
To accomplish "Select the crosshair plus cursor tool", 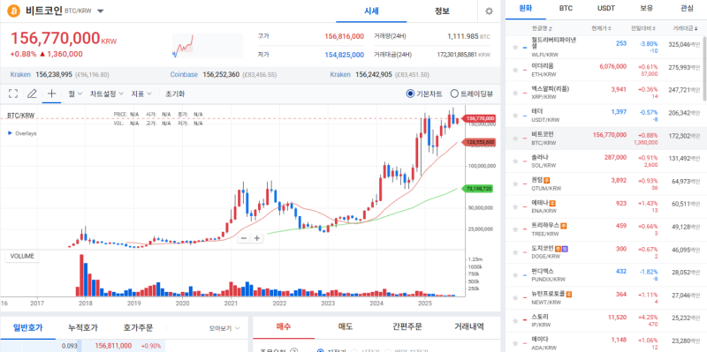I will 51,94.
